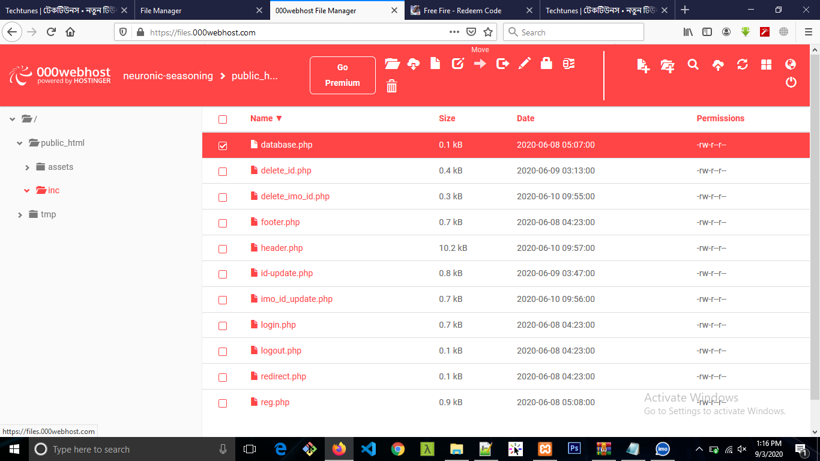Screen dimensions: 820x461
Task: Open the redirect.php file link
Action: [x=283, y=376]
